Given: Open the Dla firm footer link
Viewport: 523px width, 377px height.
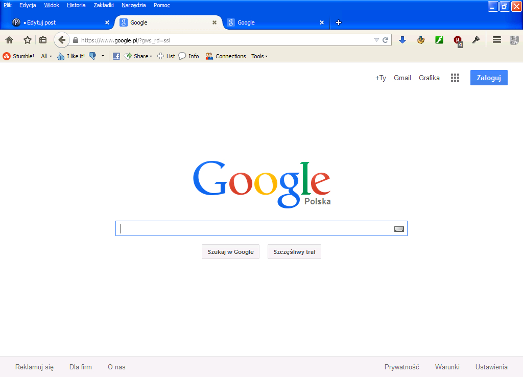Looking at the screenshot, I should click(80, 367).
